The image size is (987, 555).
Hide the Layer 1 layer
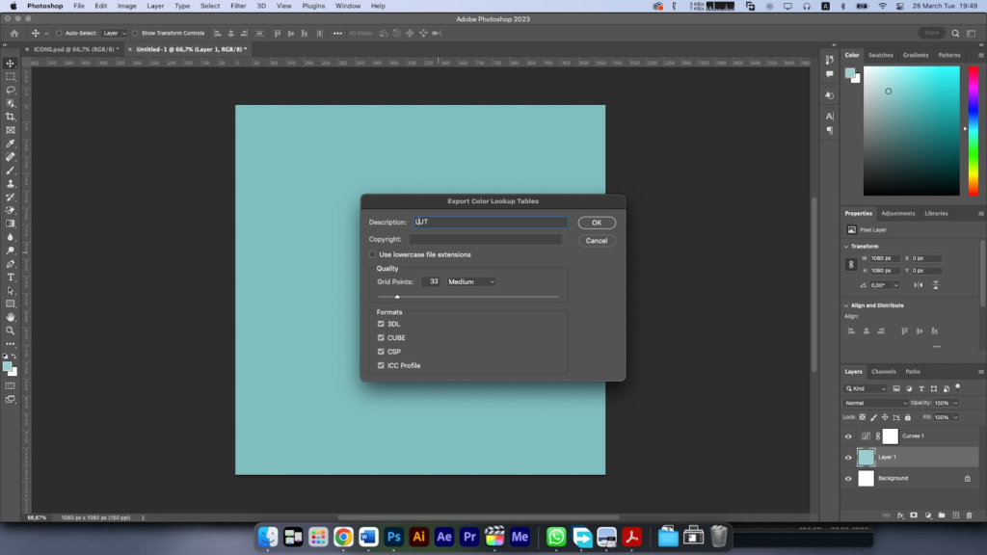pos(848,458)
